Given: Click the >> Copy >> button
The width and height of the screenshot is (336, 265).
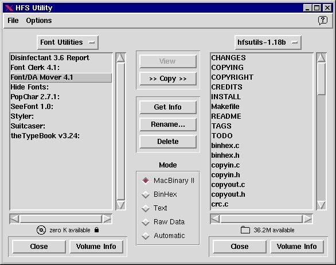Looking at the screenshot, I should pyautogui.click(x=168, y=79).
